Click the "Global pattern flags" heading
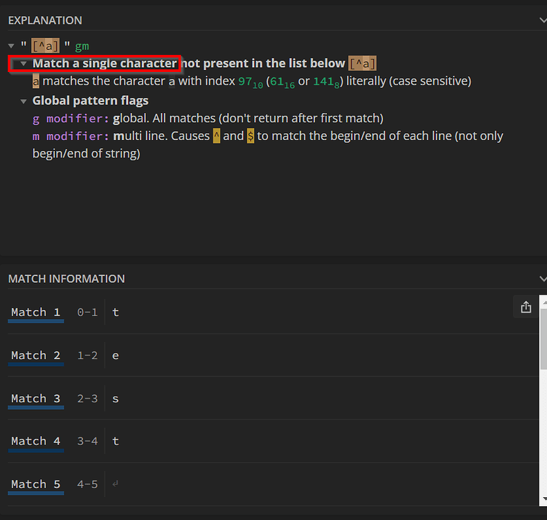This screenshot has width=547, height=520. click(x=90, y=101)
